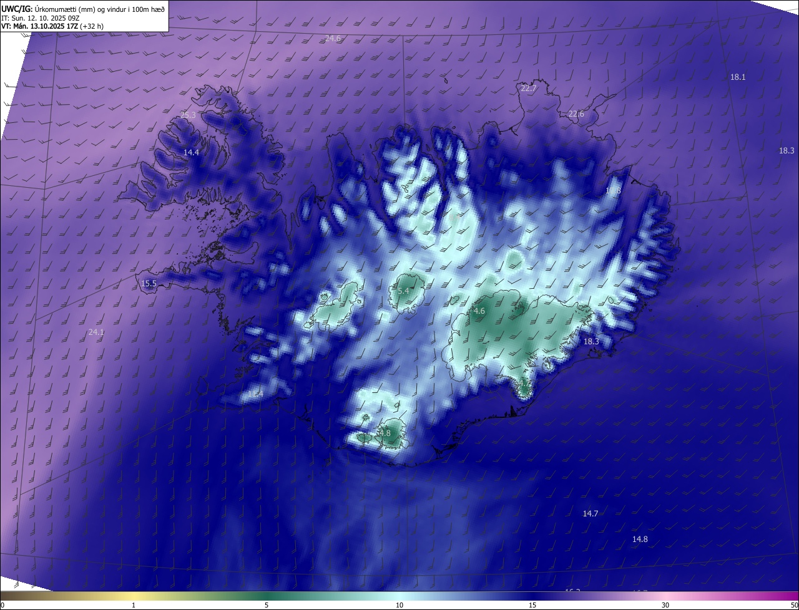Screen dimensions: 799x610
Task: Click the colorbar tick label 5
Action: (267, 605)
